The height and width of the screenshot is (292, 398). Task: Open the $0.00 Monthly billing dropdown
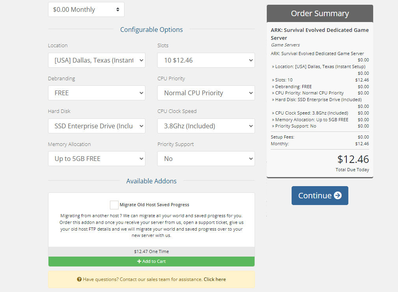coord(86,9)
